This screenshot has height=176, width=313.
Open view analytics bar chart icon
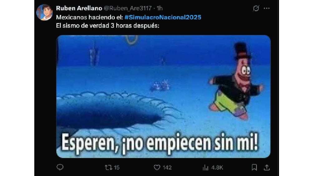[205, 167]
